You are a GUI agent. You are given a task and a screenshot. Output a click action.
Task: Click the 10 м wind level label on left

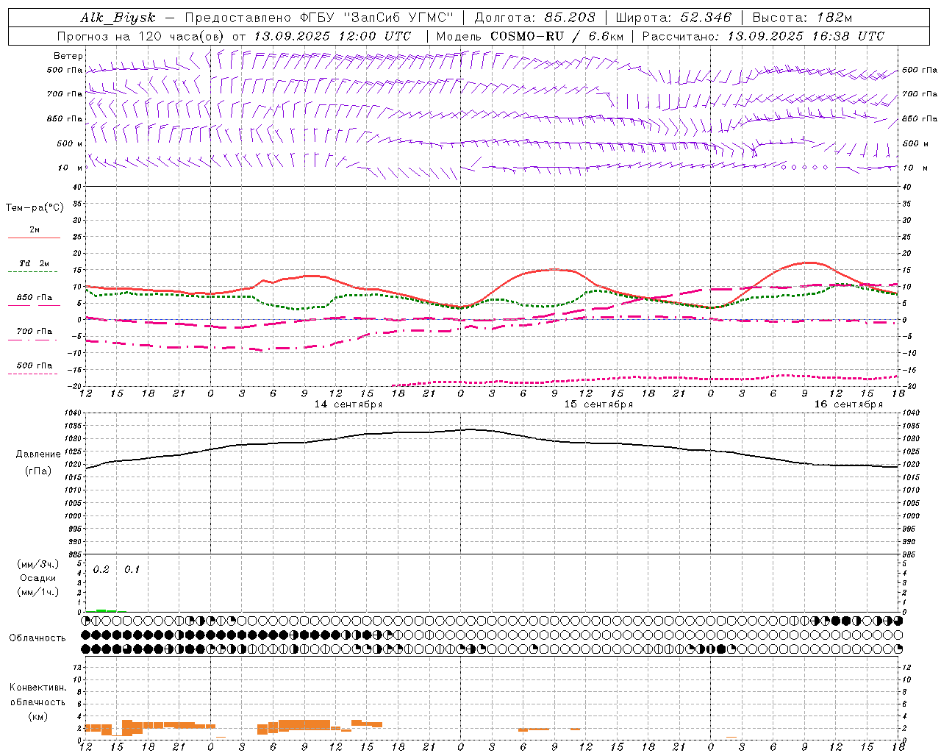pyautogui.click(x=71, y=168)
